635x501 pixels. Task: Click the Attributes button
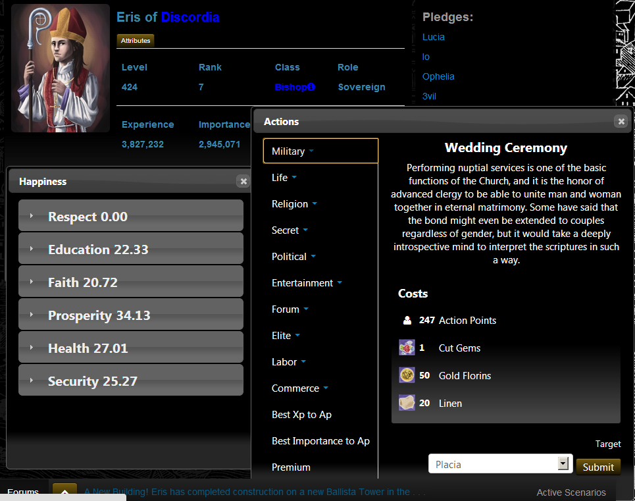136,41
